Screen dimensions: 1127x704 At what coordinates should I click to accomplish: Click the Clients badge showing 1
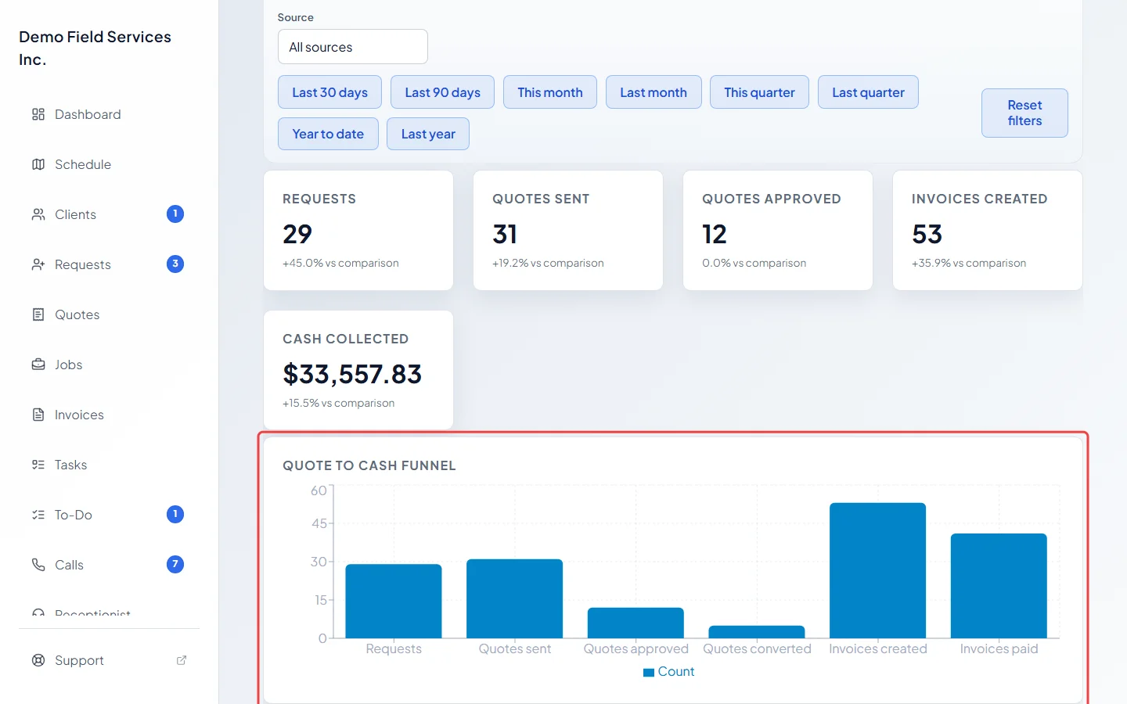click(175, 214)
